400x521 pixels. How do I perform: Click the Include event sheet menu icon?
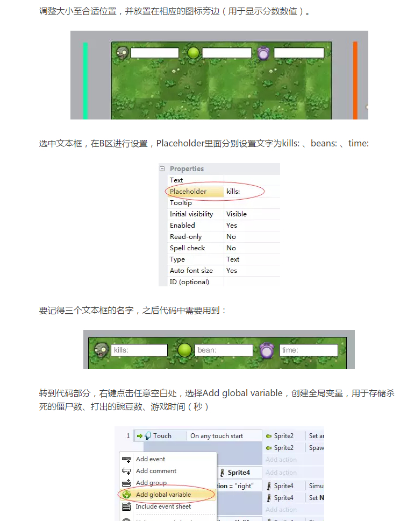coord(126,506)
